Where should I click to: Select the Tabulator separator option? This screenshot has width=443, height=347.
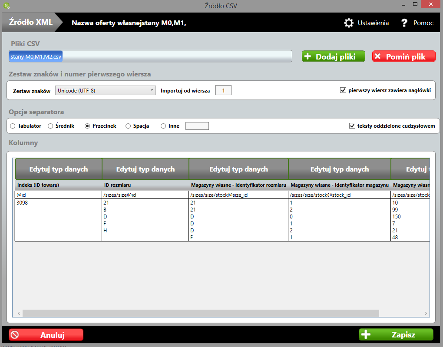(x=13, y=126)
